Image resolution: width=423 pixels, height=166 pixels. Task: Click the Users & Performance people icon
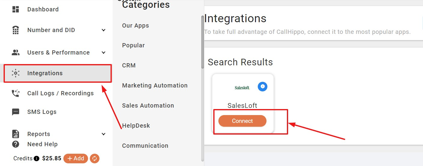[x=16, y=52]
